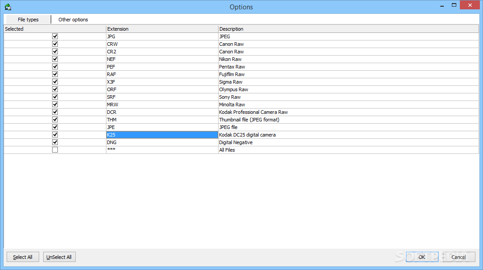Image resolution: width=483 pixels, height=270 pixels.
Task: Click the Description column header
Action: tap(349, 29)
